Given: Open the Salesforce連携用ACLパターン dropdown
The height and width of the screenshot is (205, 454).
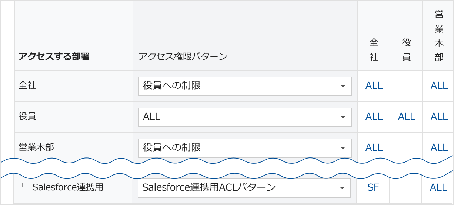Looking at the screenshot, I should [245, 188].
